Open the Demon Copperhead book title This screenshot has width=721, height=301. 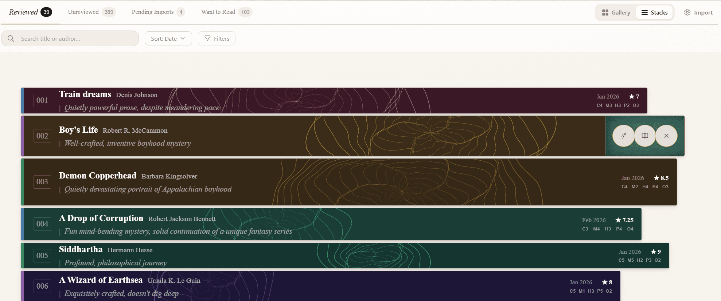coord(98,176)
